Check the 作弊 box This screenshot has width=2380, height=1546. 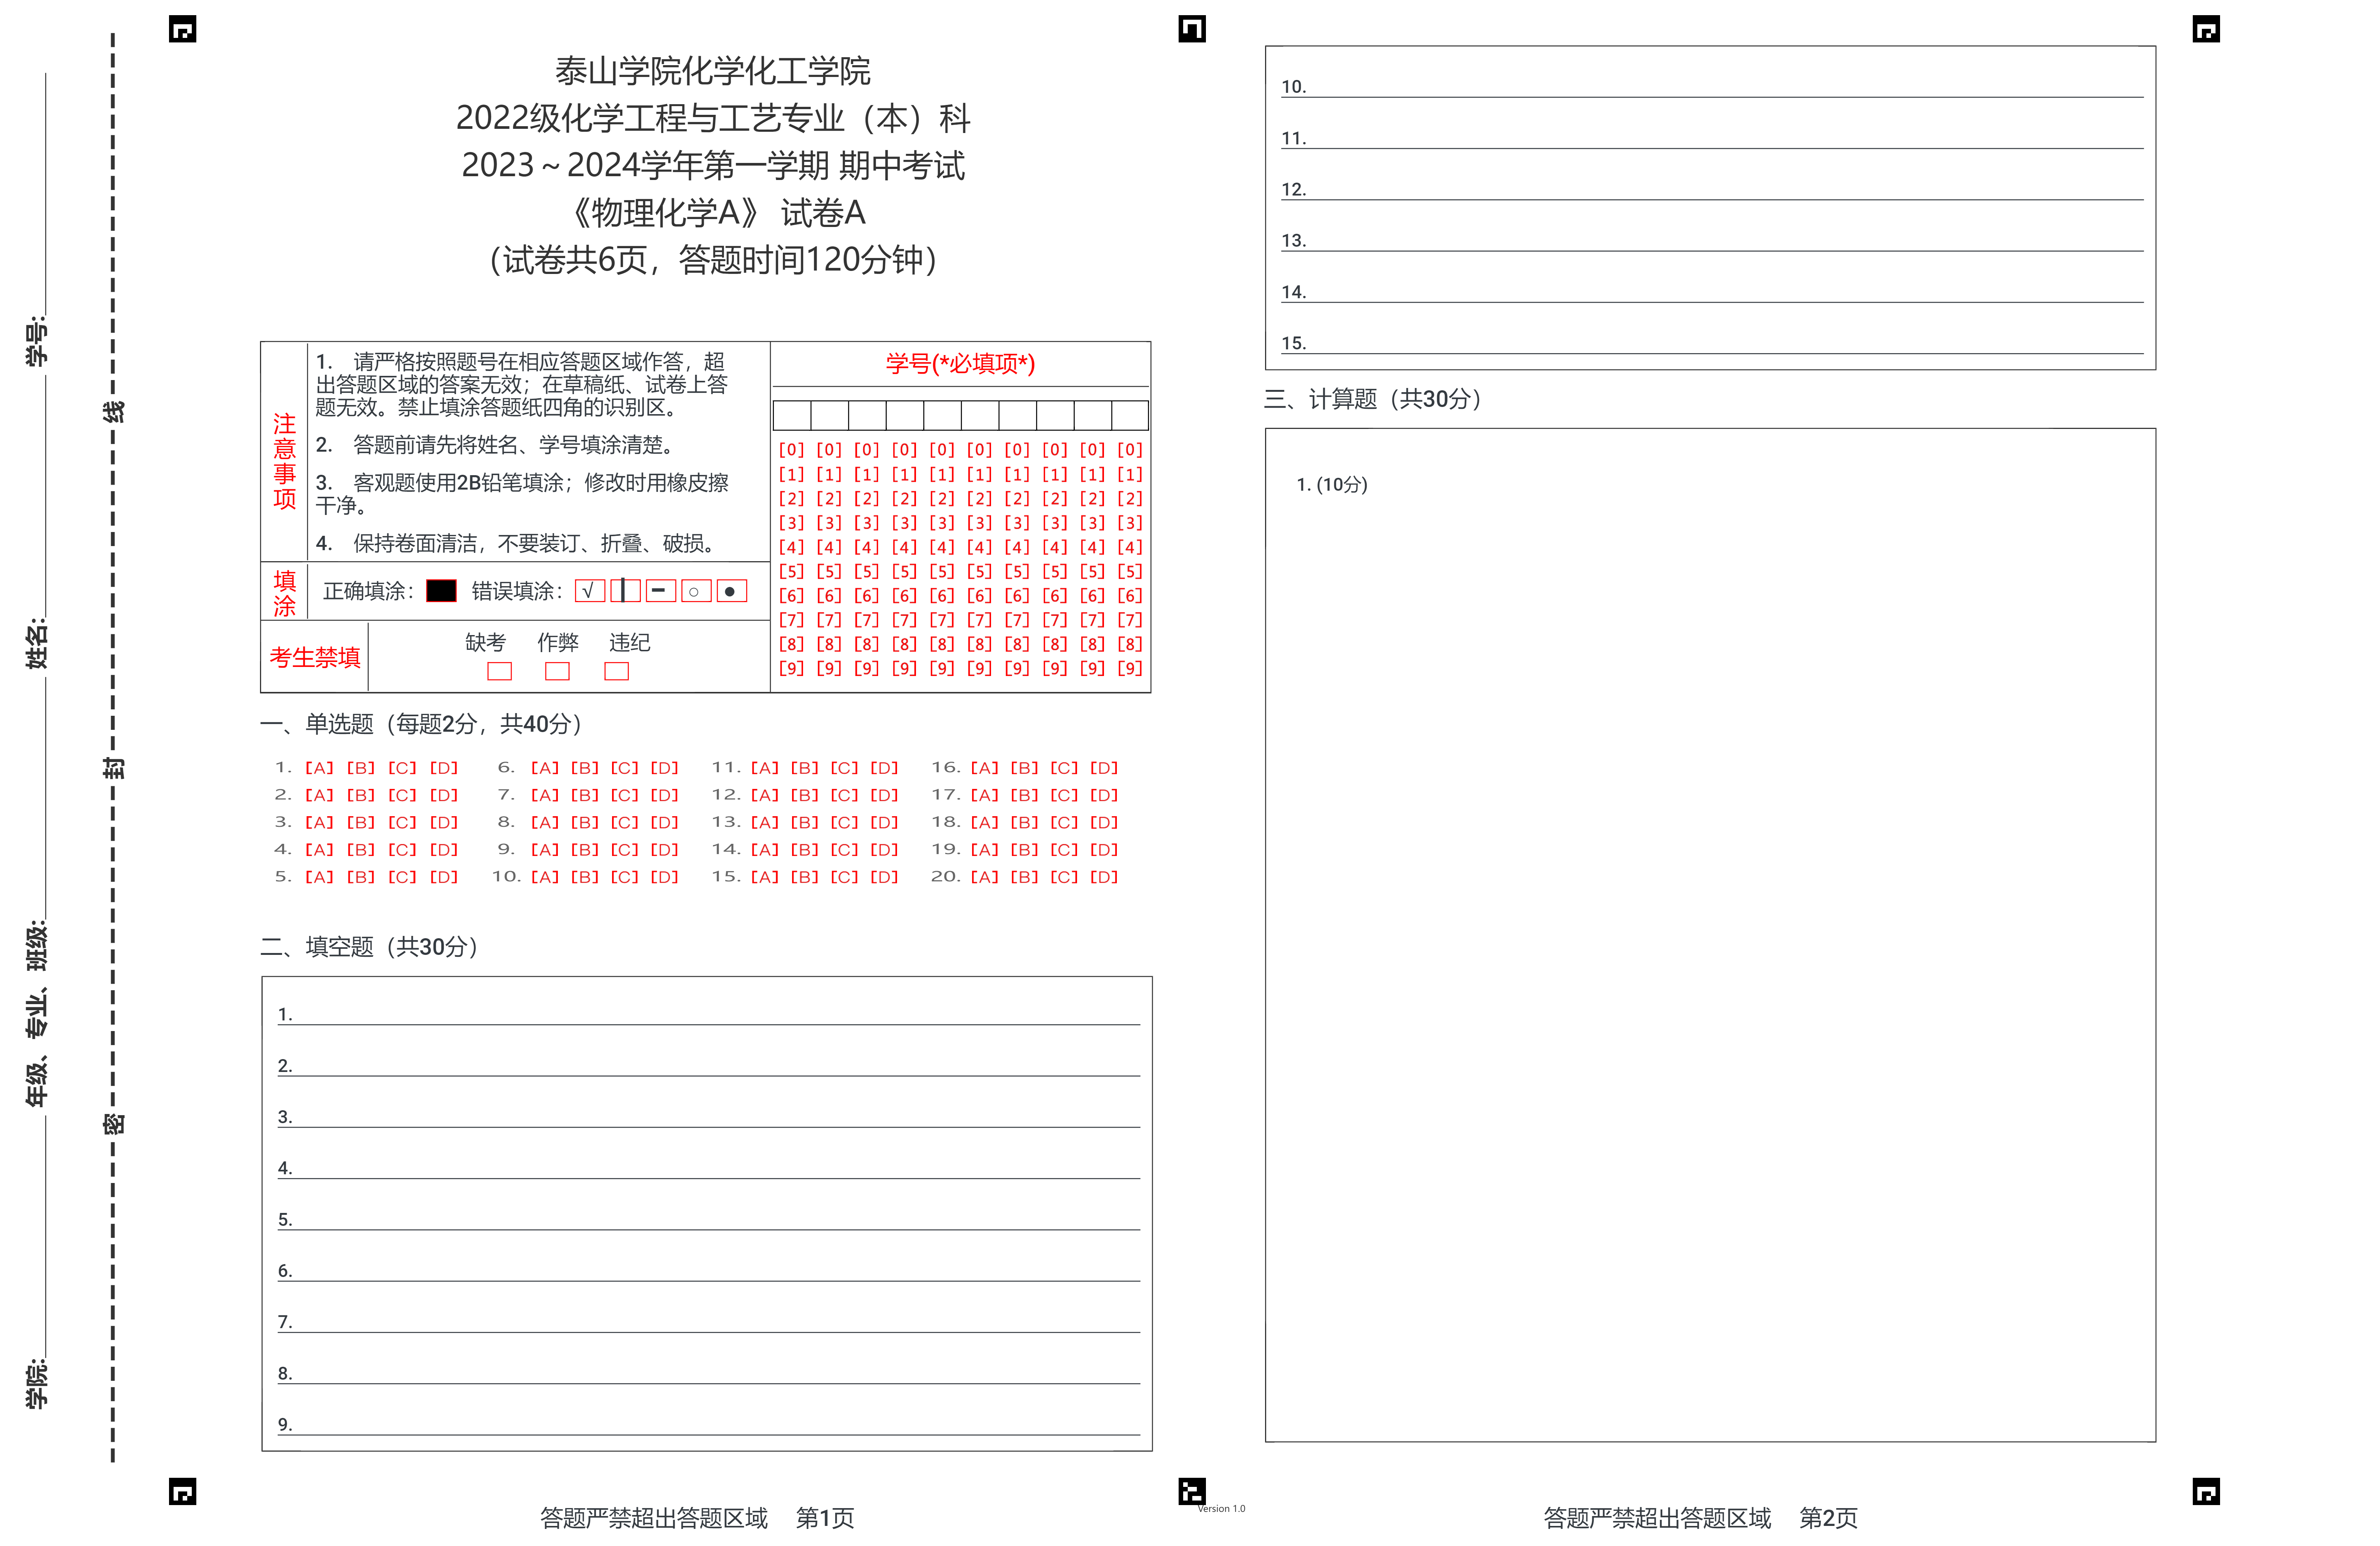click(557, 671)
